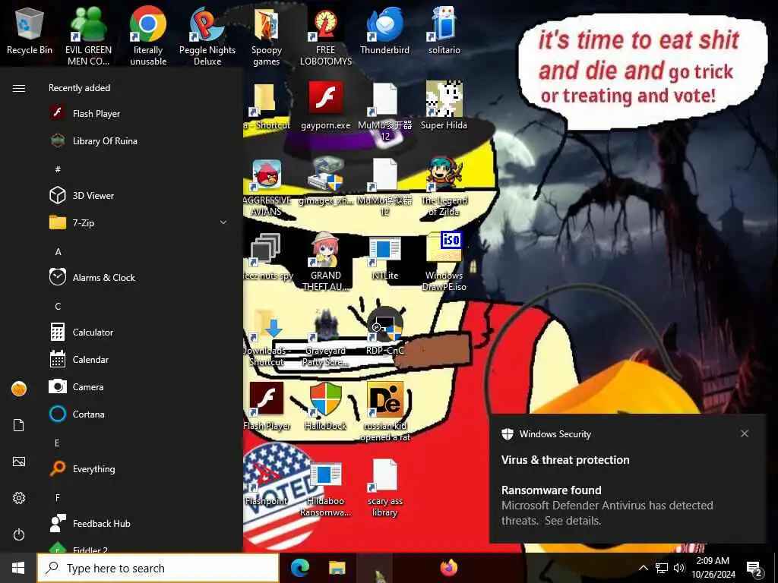Show hidden system tray icons chevron

point(643,568)
